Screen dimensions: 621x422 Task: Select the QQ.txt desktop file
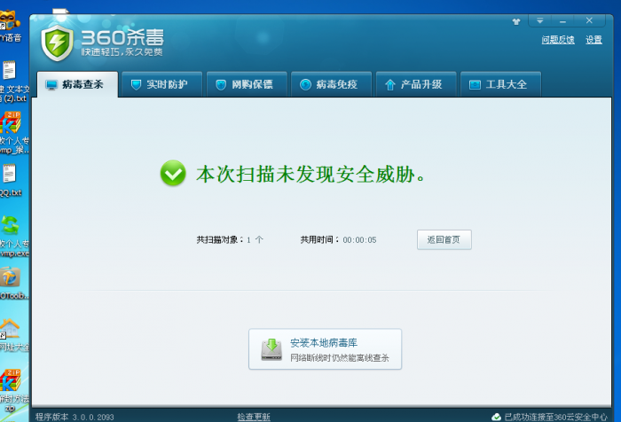click(x=11, y=181)
